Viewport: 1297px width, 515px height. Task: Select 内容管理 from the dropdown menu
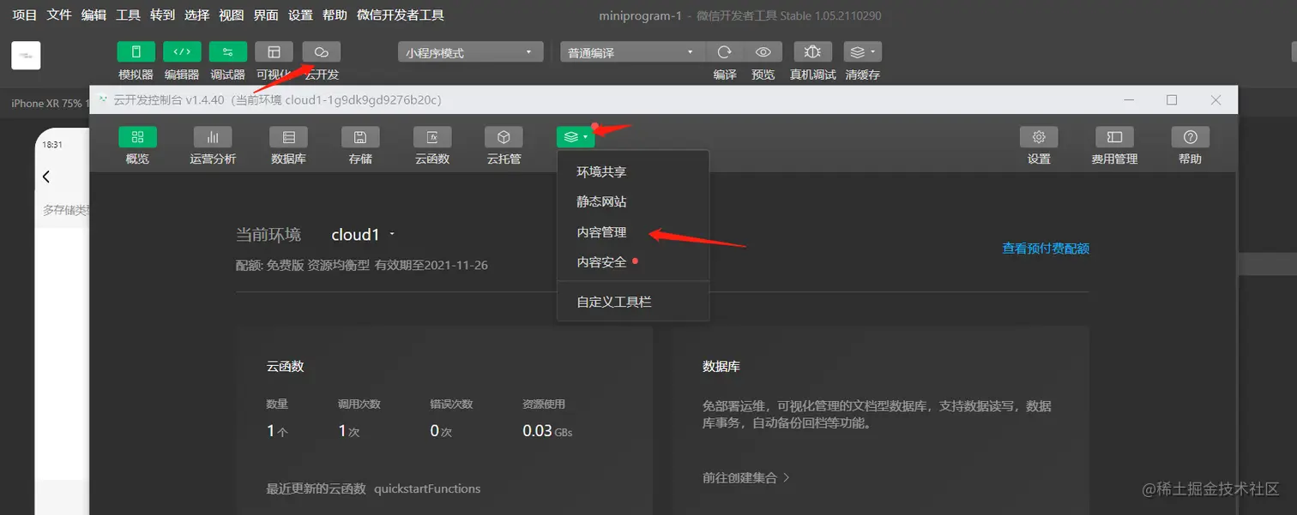pyautogui.click(x=633, y=232)
